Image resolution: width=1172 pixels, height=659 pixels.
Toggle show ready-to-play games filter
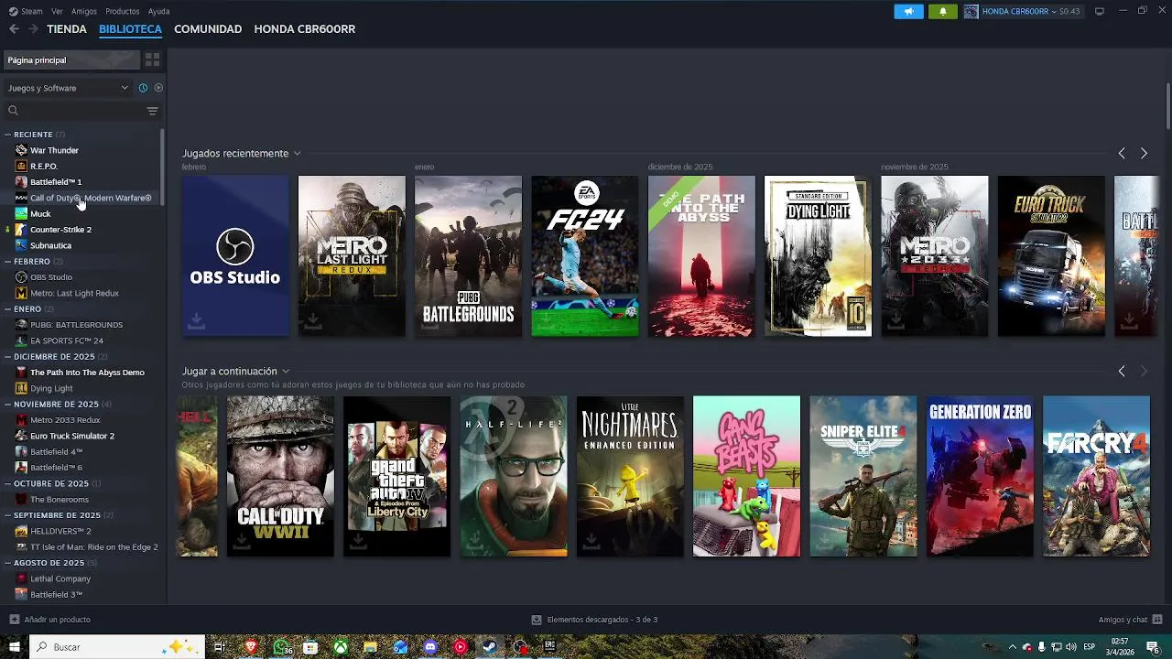158,88
